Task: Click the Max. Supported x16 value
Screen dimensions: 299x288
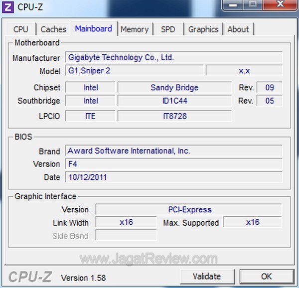Action: pos(253,222)
